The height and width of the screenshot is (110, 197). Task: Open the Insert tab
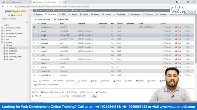(x=84, y=14)
